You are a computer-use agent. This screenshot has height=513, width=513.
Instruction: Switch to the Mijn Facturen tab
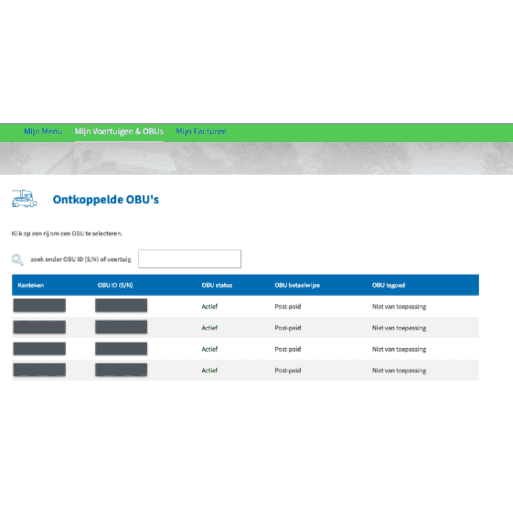(x=201, y=132)
